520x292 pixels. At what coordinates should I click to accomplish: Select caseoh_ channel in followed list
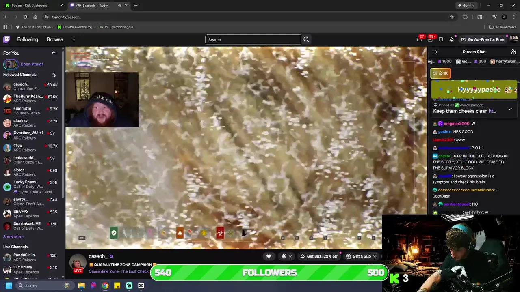click(x=31, y=86)
